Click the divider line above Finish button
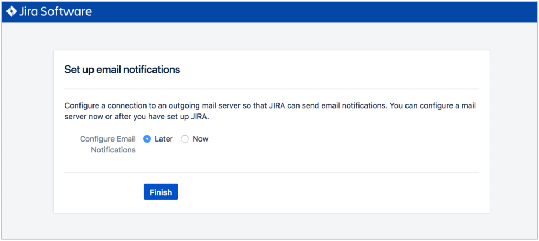 click(x=271, y=172)
